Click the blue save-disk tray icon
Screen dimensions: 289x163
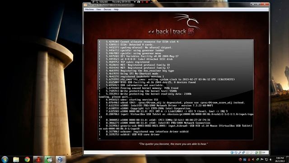(245, 159)
